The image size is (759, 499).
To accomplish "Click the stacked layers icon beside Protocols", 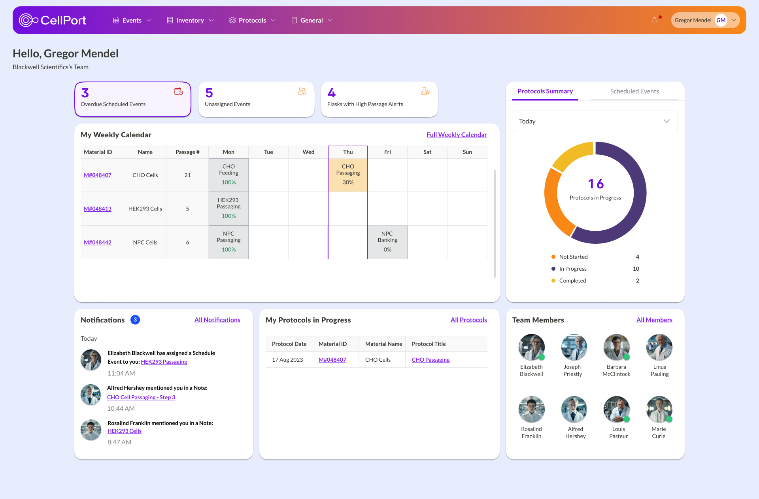I will coord(232,20).
